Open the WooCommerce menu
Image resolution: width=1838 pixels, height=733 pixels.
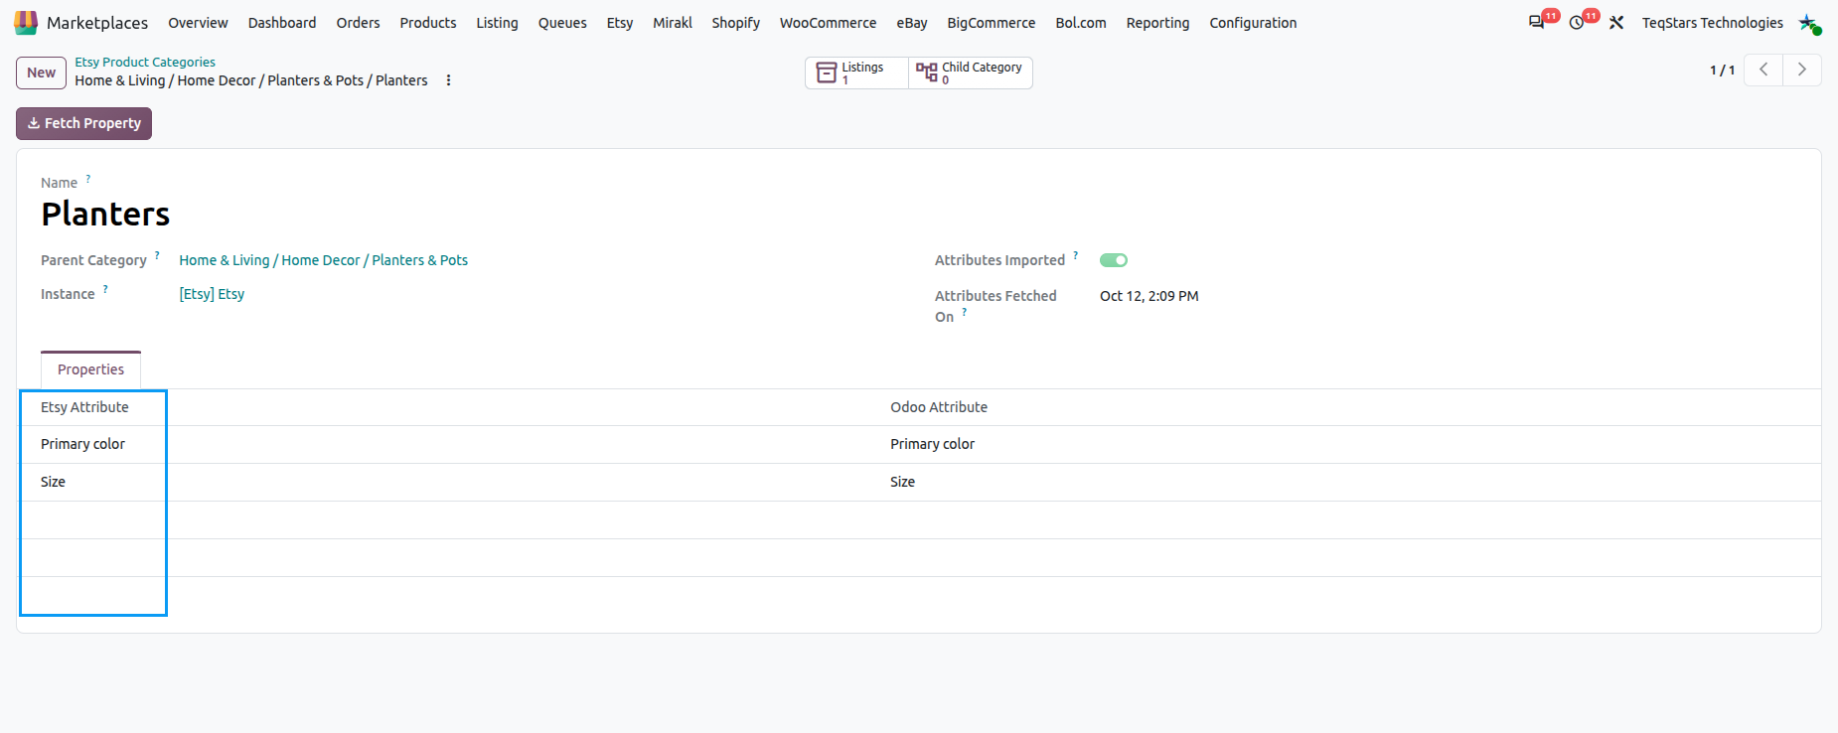coord(828,23)
